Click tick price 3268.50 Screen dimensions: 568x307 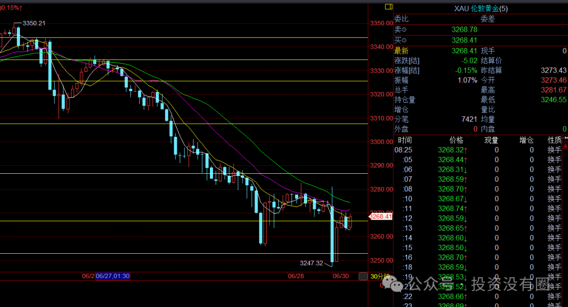click(451, 248)
